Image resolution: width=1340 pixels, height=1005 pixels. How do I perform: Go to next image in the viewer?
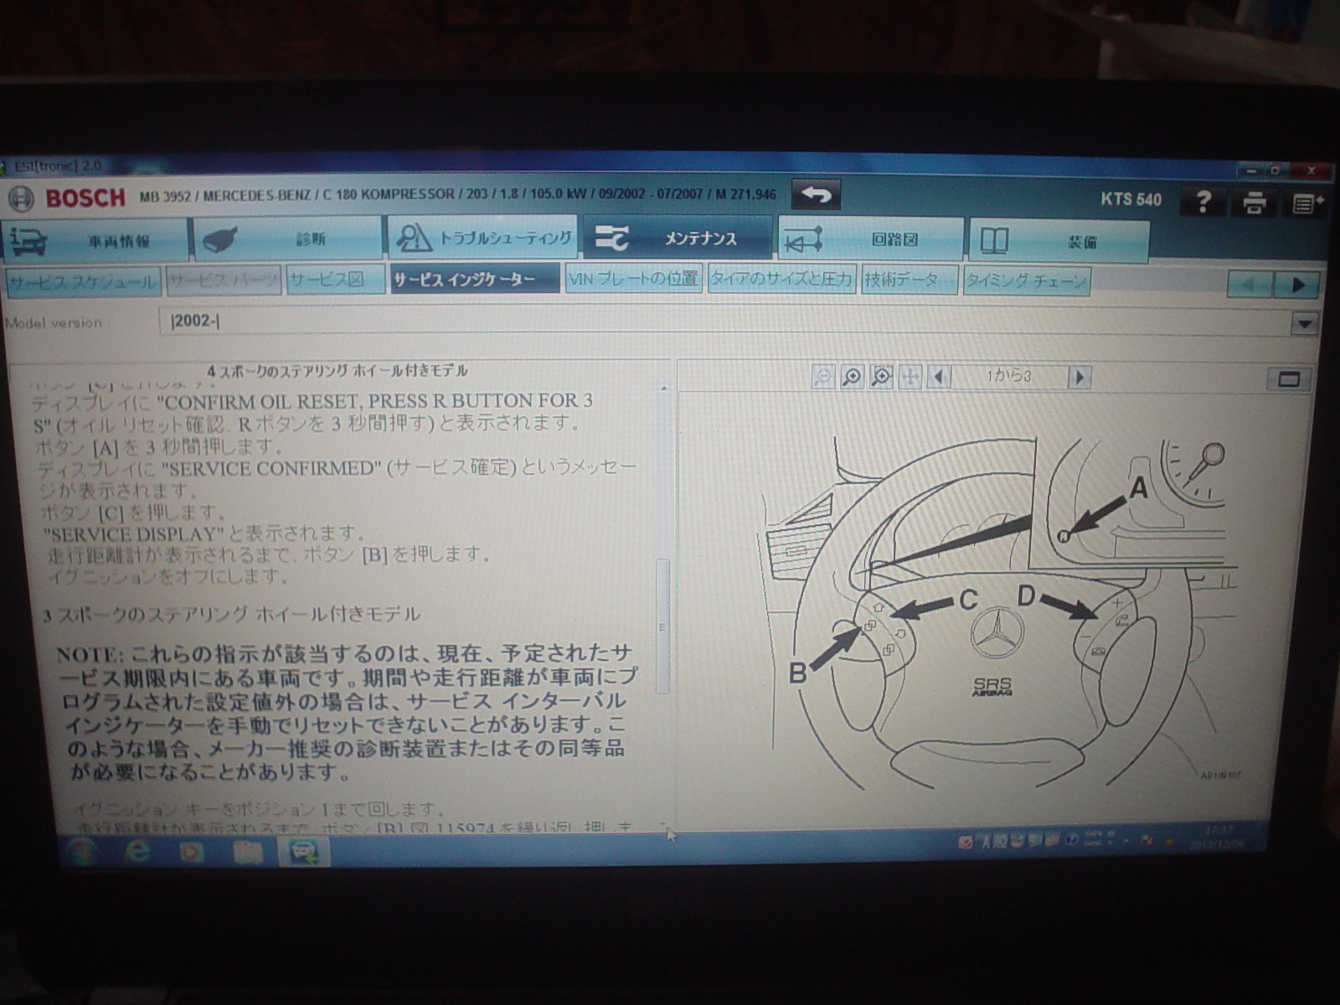tap(1080, 378)
